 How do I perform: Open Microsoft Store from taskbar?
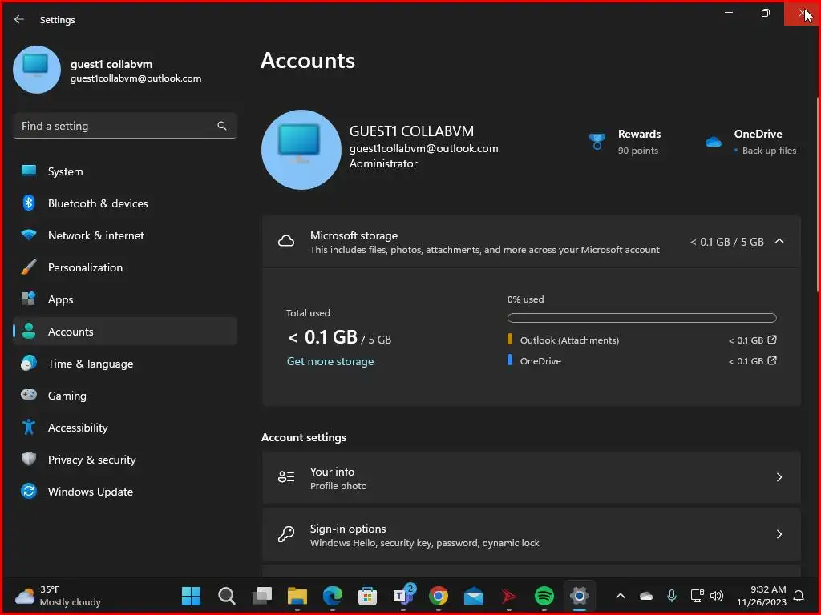367,596
